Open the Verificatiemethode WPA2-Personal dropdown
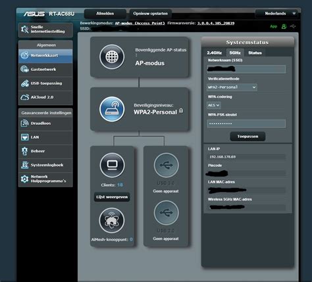Image resolution: width=312 pixels, height=282 pixels. [232, 87]
